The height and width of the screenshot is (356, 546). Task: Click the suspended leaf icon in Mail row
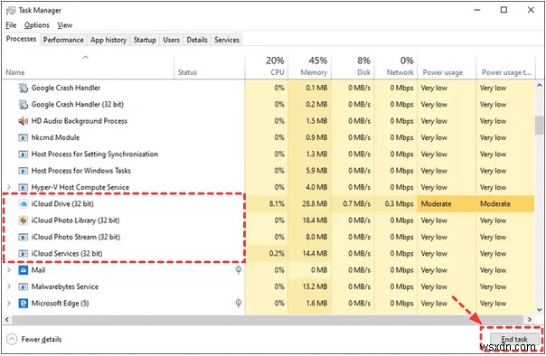point(239,270)
